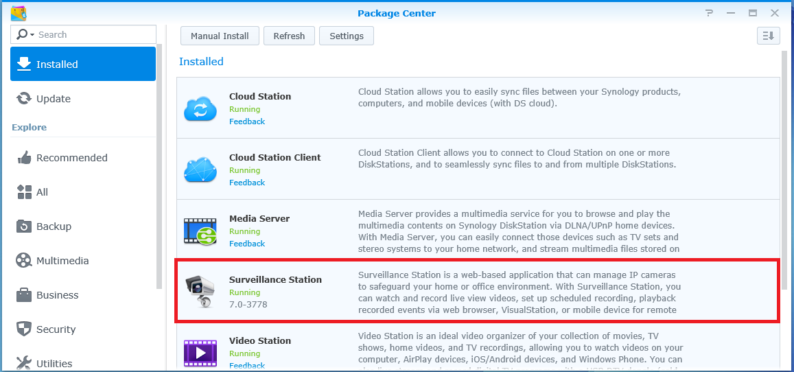The image size is (794, 372).
Task: Open Feedback link for Cloud Station Client
Action: [247, 182]
